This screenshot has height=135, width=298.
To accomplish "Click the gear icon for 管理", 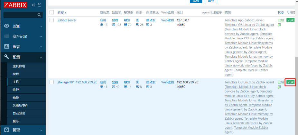I will pos(7,130).
